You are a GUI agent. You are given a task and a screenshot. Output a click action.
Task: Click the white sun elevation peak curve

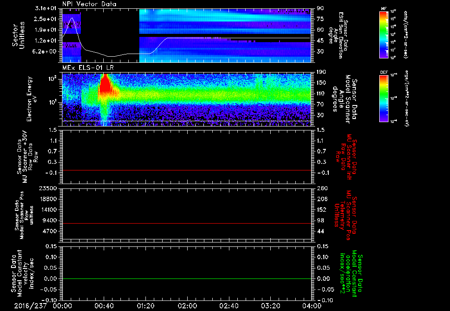click(x=72, y=18)
